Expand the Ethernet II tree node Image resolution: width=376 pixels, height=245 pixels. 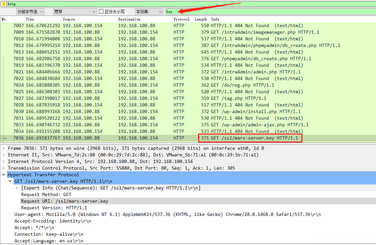(x=4, y=155)
